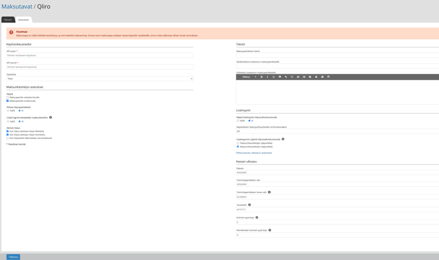Switch to the Asetukset tab

pos(23,20)
